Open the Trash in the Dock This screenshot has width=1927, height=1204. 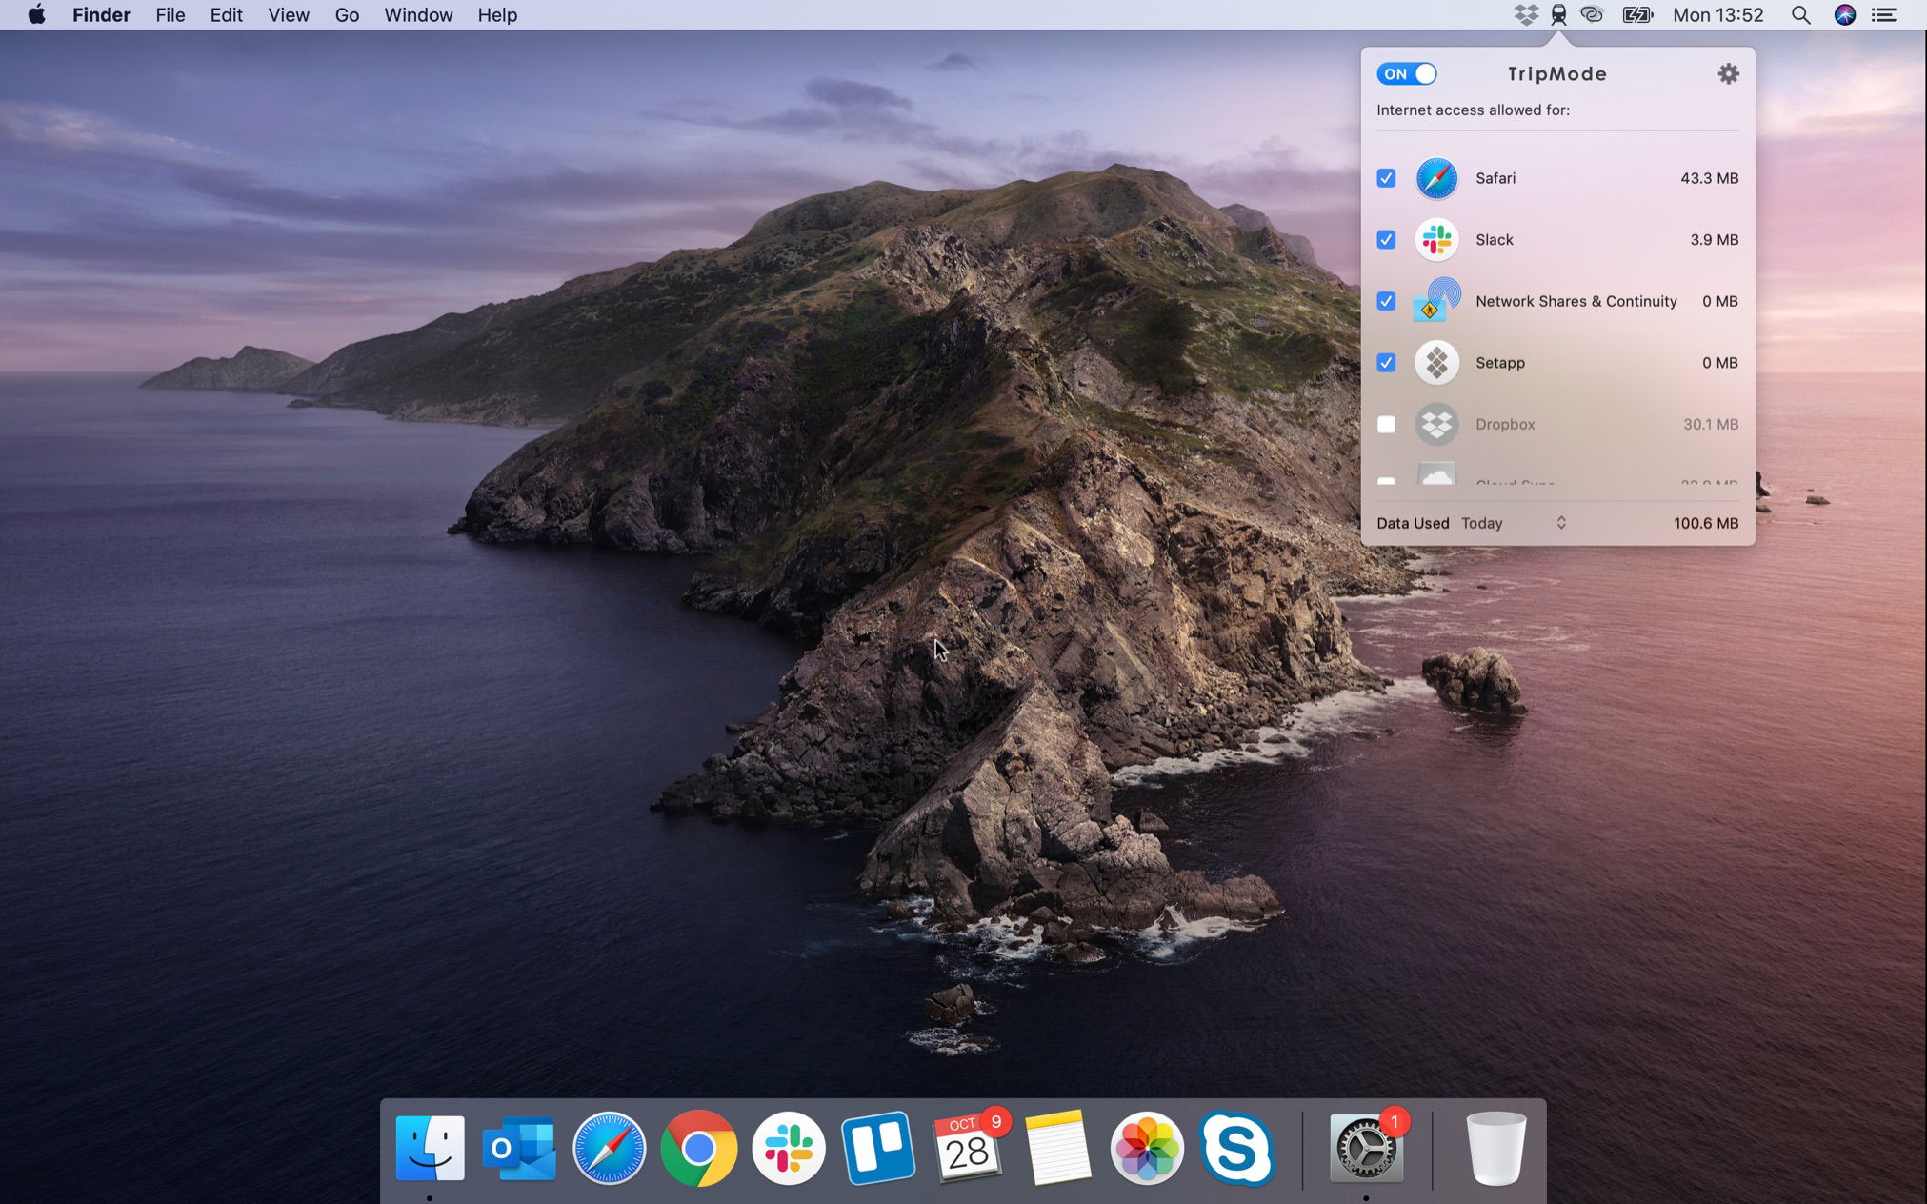(x=1496, y=1148)
